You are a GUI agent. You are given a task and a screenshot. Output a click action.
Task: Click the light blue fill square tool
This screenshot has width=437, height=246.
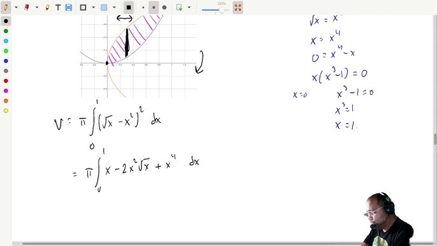coord(104,8)
